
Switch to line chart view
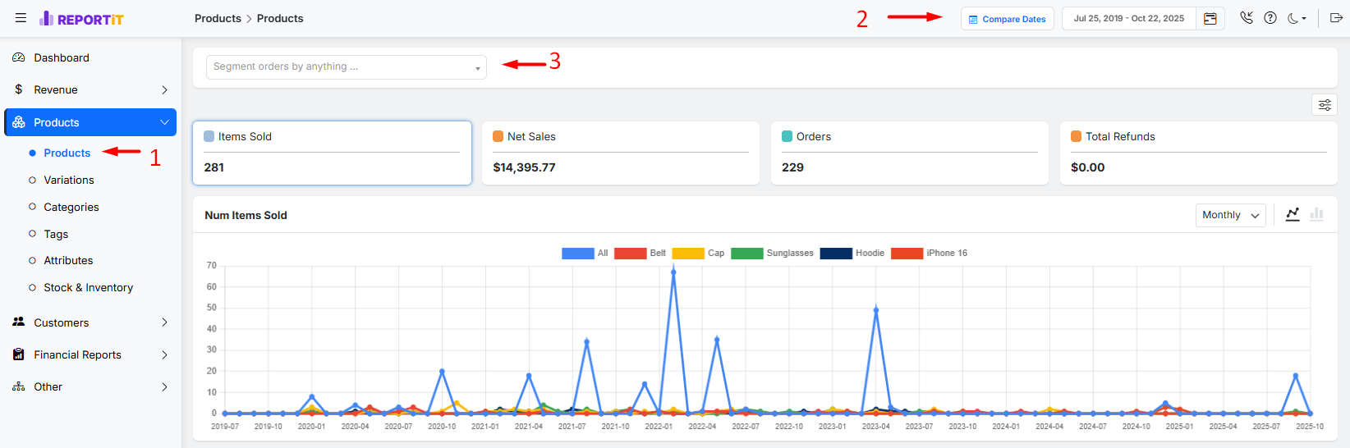point(1293,214)
